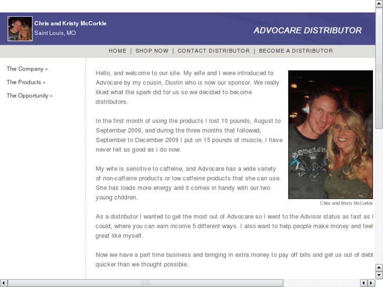
Task: Click the ADVOCARE DISTRIBUTOR header title
Action: coord(308,31)
